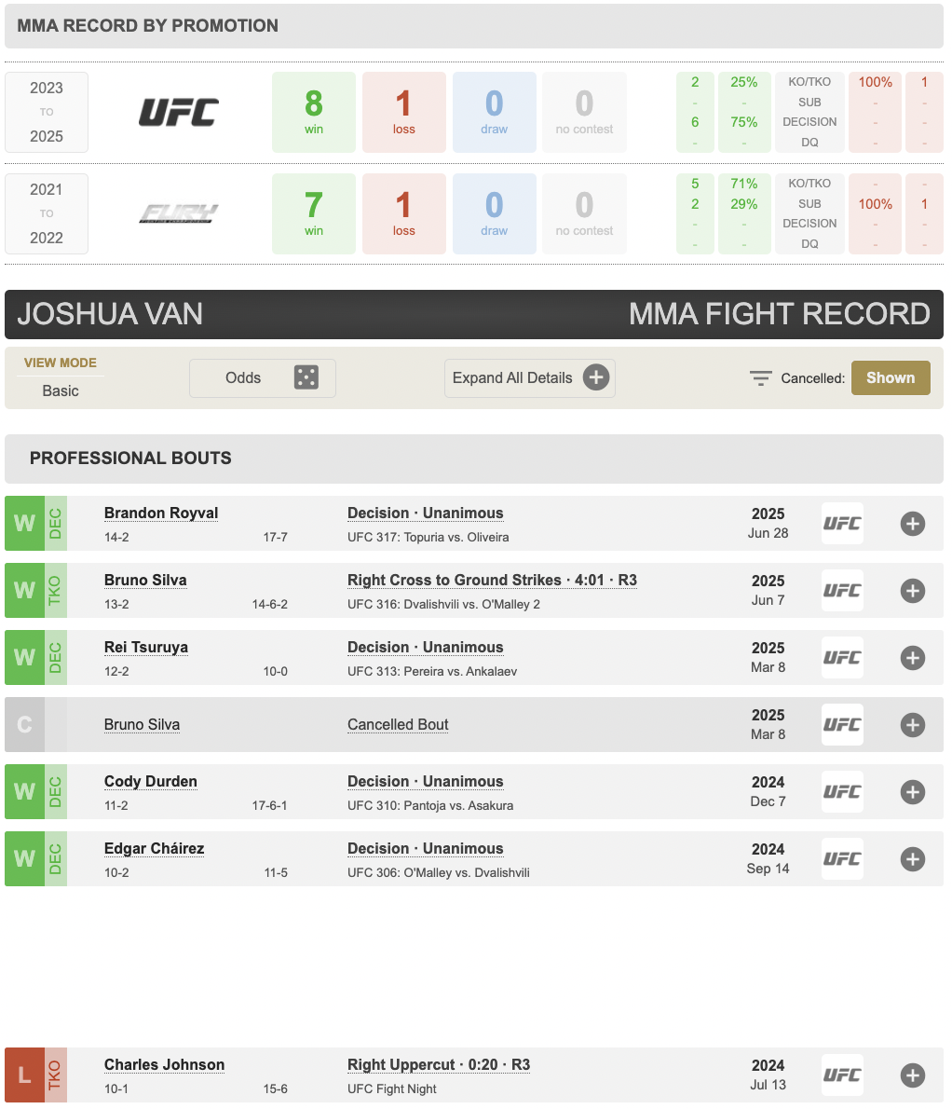Image resolution: width=952 pixels, height=1109 pixels.
Task: Expand details for Brandon Royval bout
Action: [913, 524]
